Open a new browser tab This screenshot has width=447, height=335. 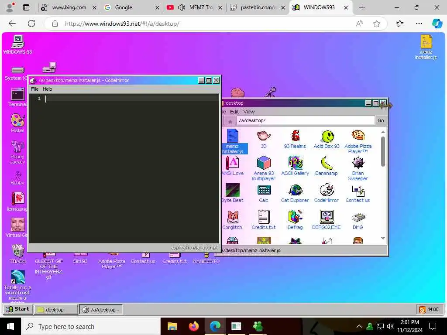pos(362,7)
